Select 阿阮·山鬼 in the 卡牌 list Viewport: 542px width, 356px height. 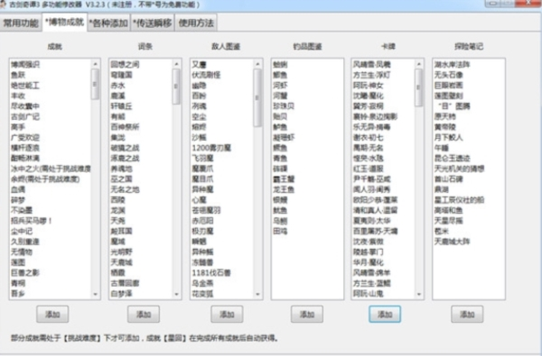coord(369,294)
